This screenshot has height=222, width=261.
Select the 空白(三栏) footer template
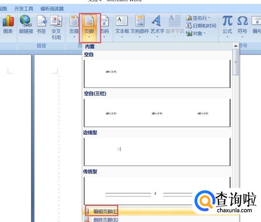(157, 113)
